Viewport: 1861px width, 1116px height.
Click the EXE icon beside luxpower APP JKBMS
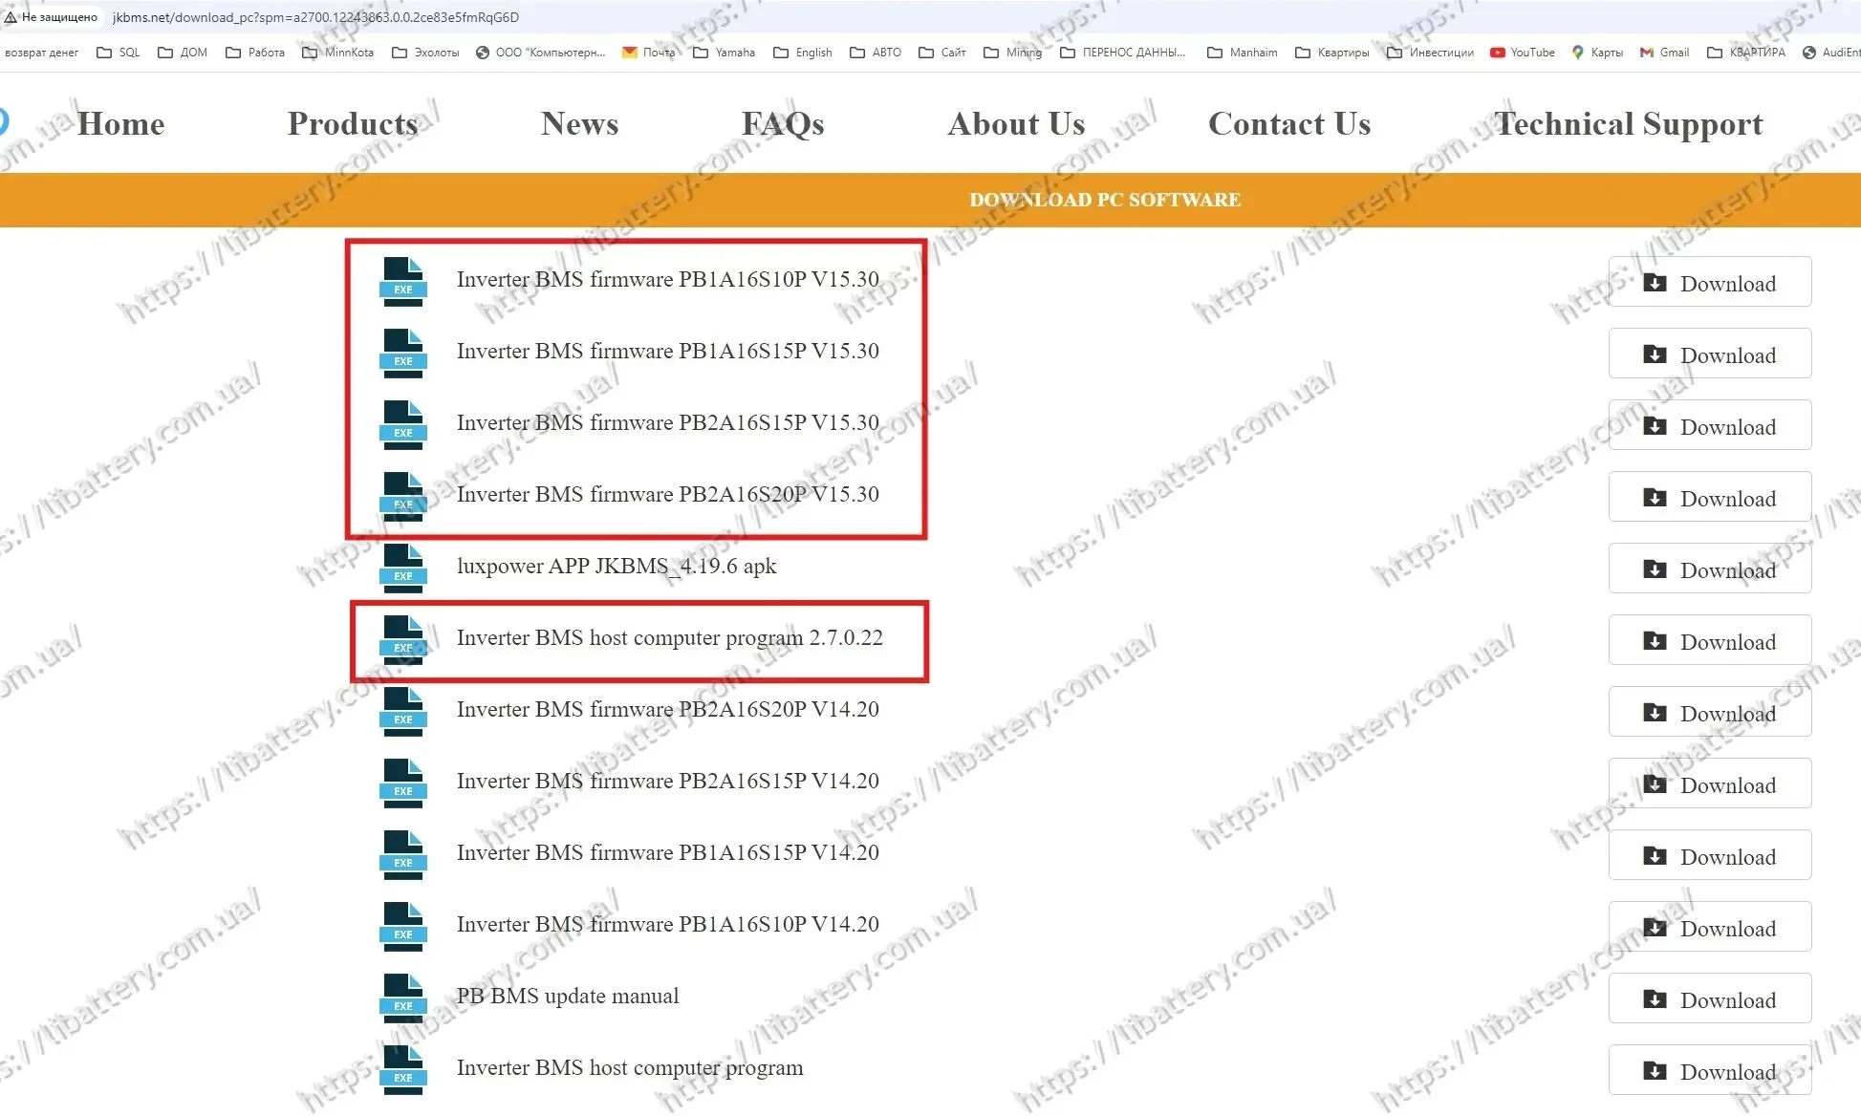click(403, 569)
